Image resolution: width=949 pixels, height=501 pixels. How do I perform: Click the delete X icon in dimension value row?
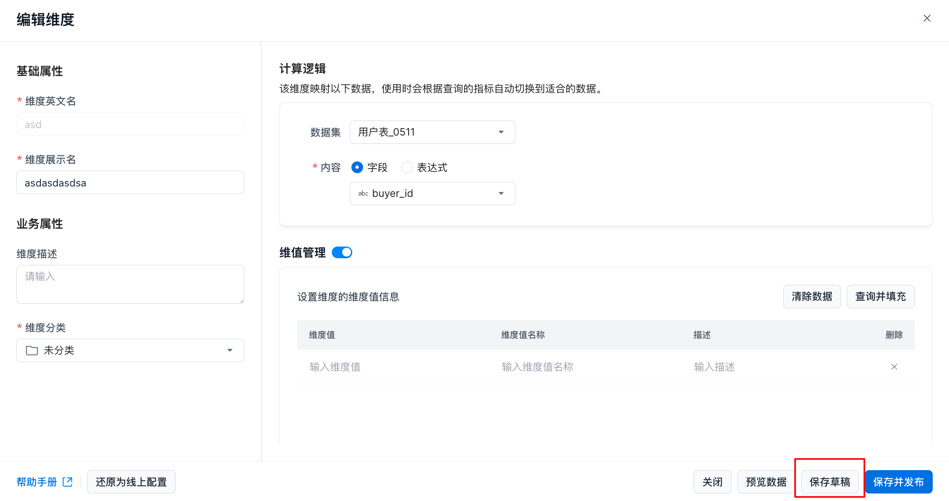[894, 367]
